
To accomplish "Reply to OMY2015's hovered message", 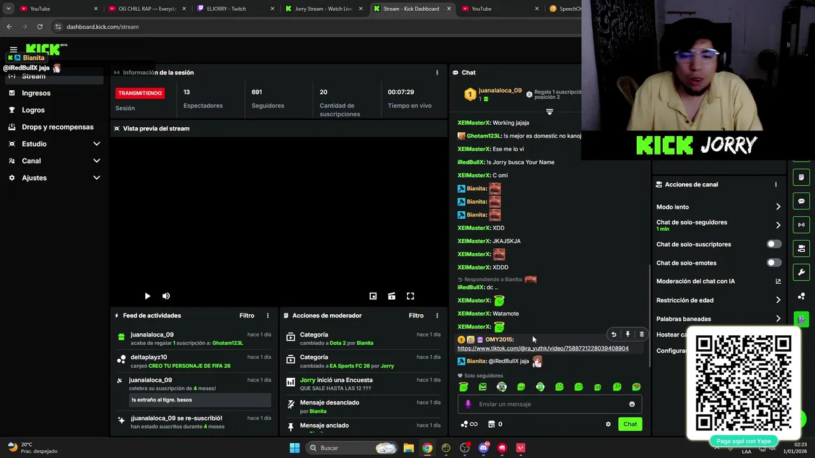I will tap(614, 335).
